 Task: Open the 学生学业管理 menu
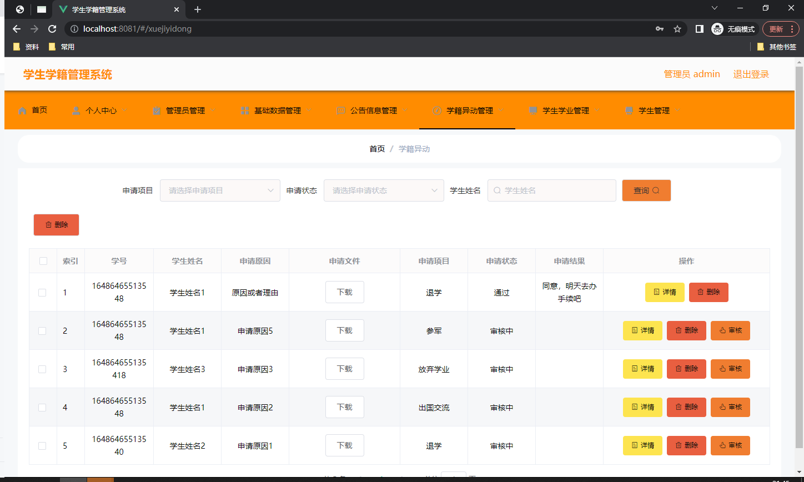(x=565, y=111)
